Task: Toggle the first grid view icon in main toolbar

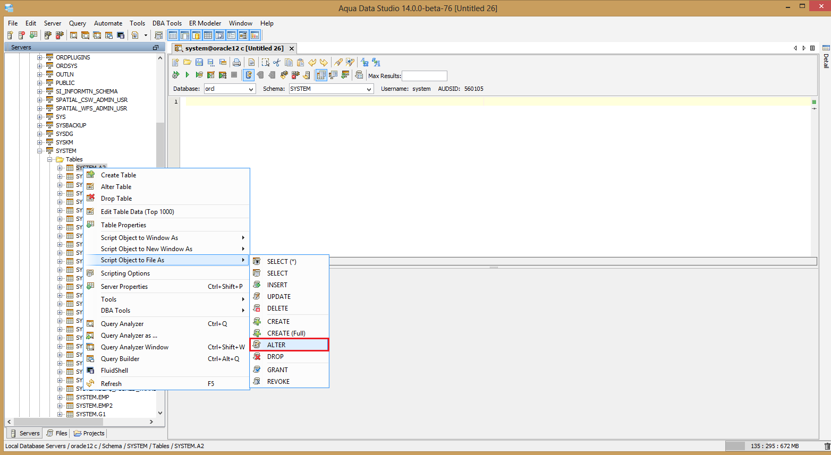Action: click(173, 35)
